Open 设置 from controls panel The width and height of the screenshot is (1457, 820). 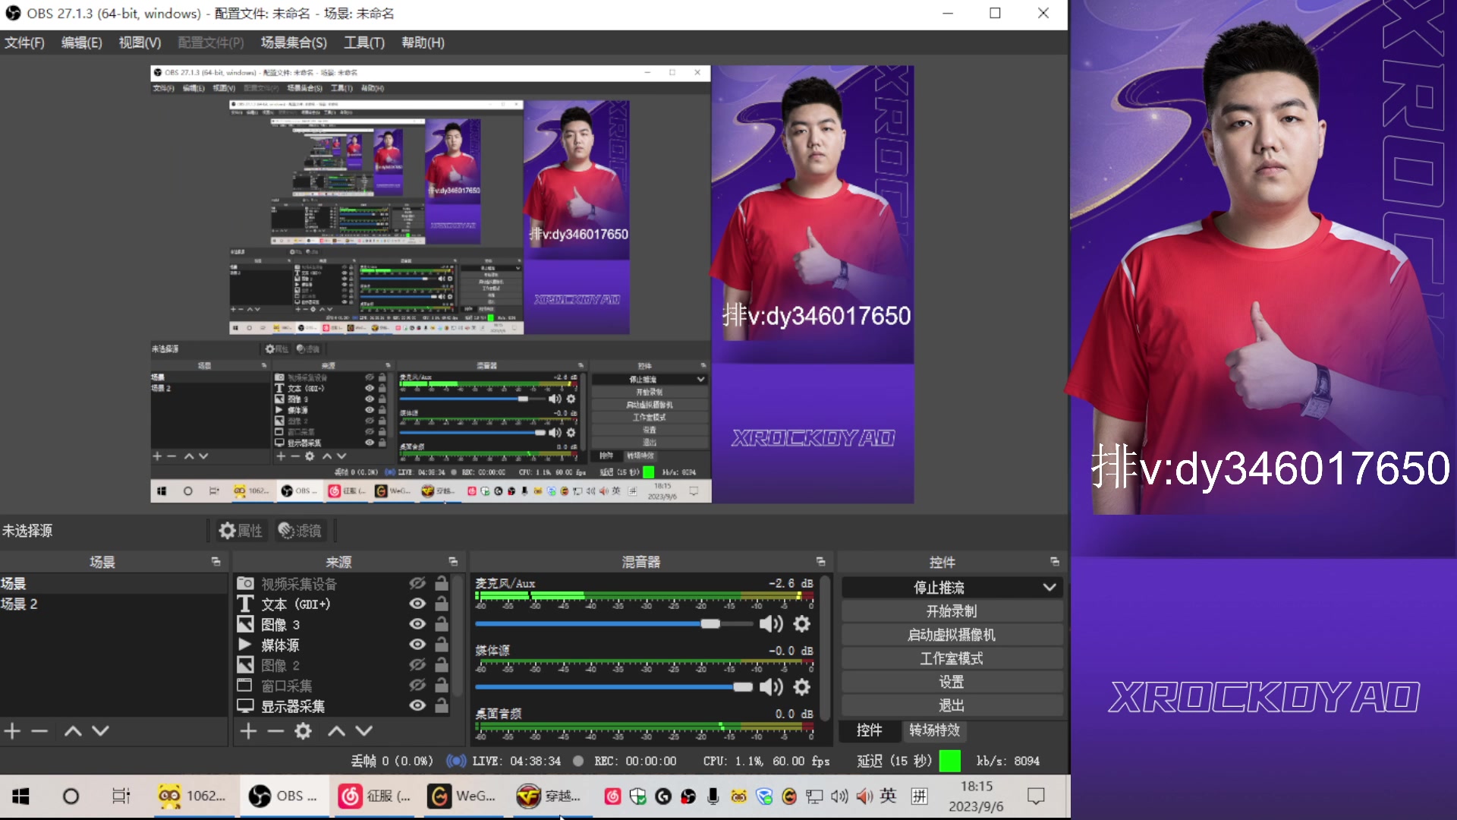tap(952, 682)
